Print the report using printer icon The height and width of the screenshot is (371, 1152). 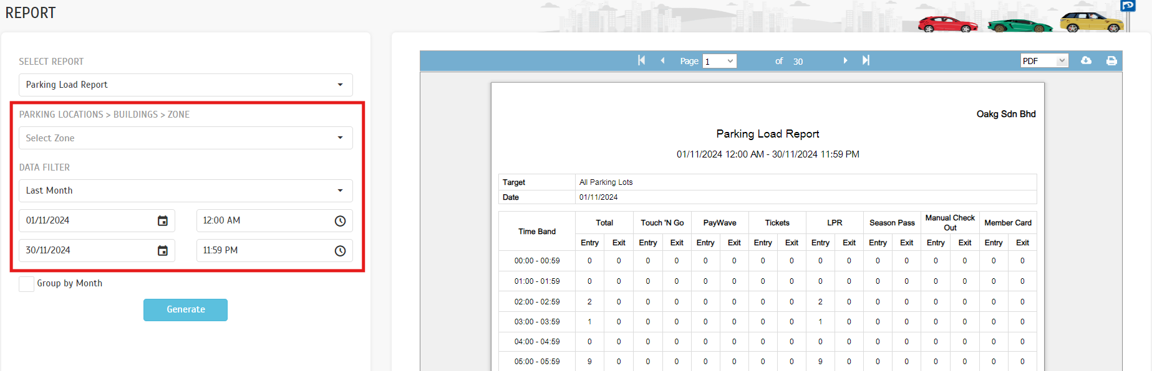1111,60
